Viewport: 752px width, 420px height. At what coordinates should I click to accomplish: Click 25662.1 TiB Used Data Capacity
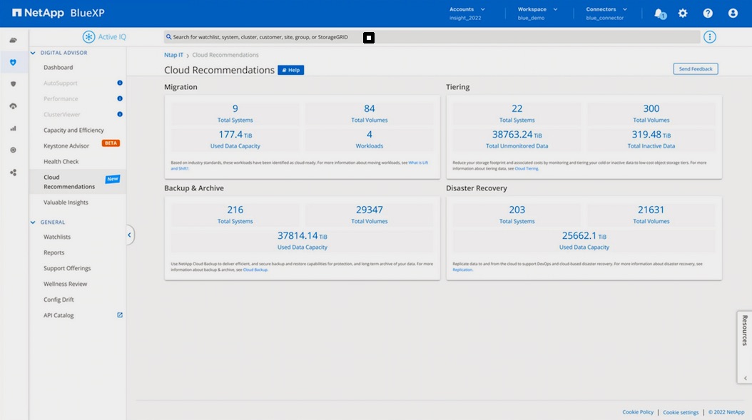[584, 241]
